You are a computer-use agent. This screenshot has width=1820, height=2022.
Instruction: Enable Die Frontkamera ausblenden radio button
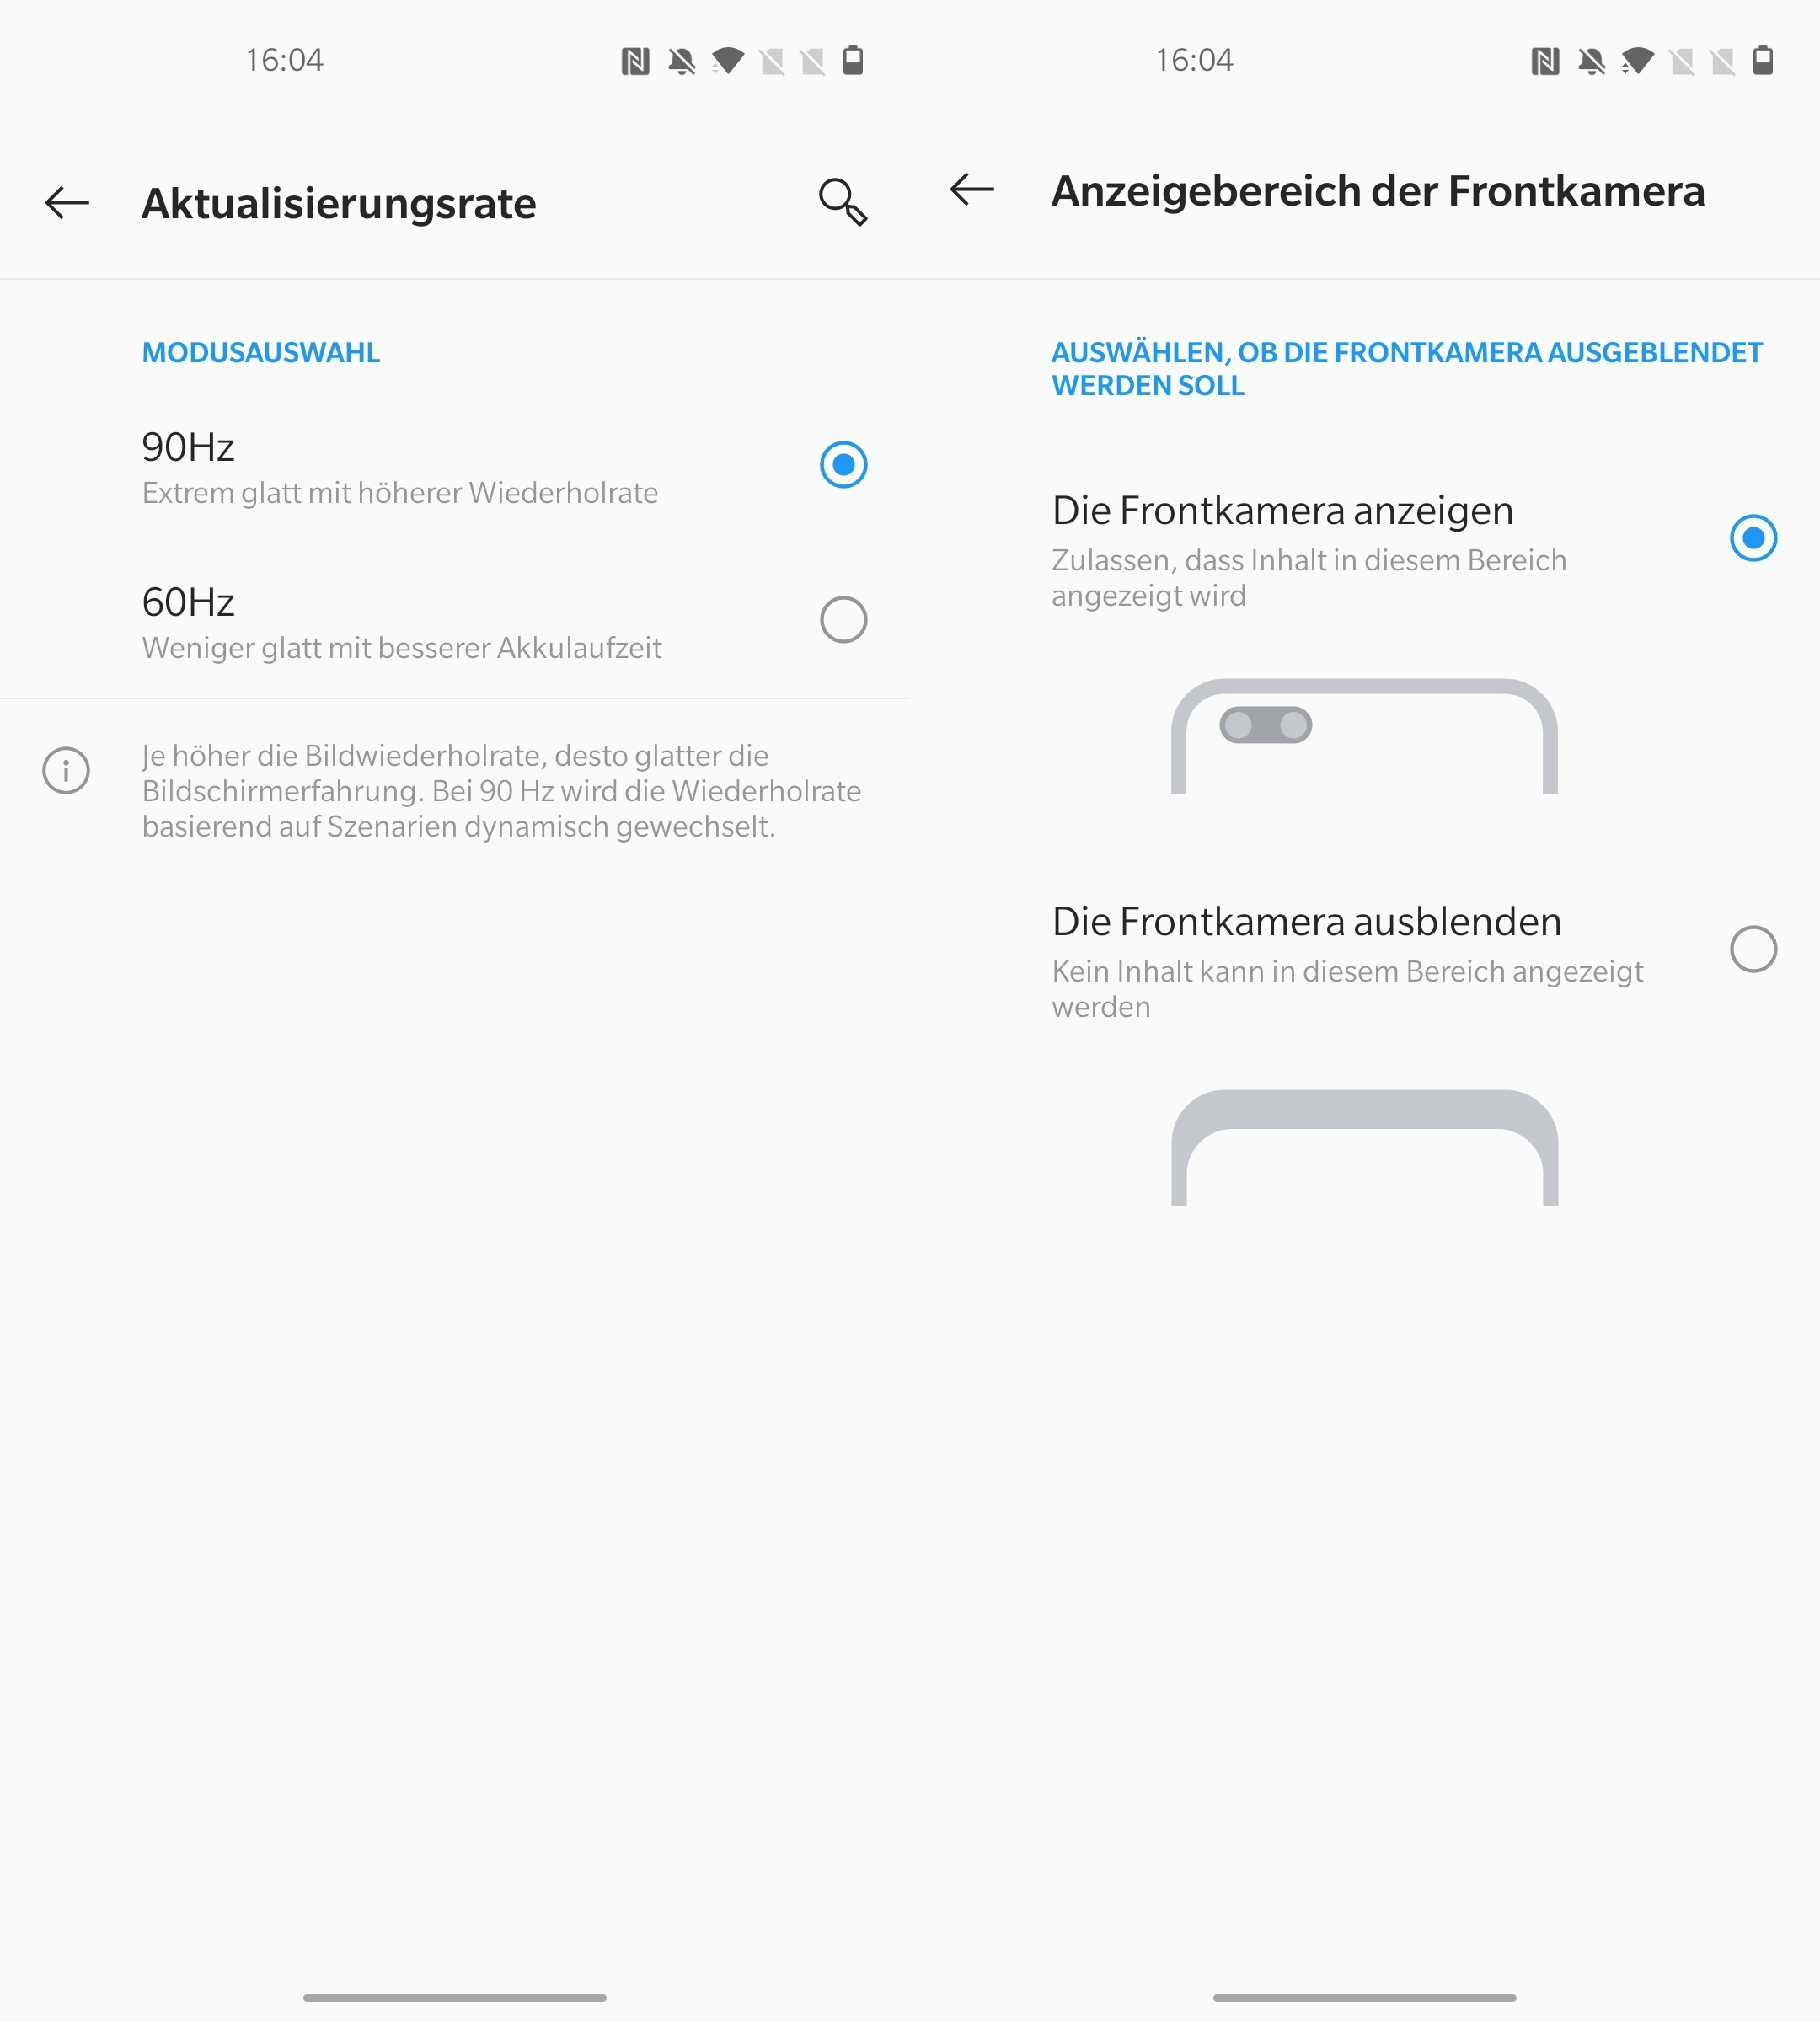coord(1753,949)
